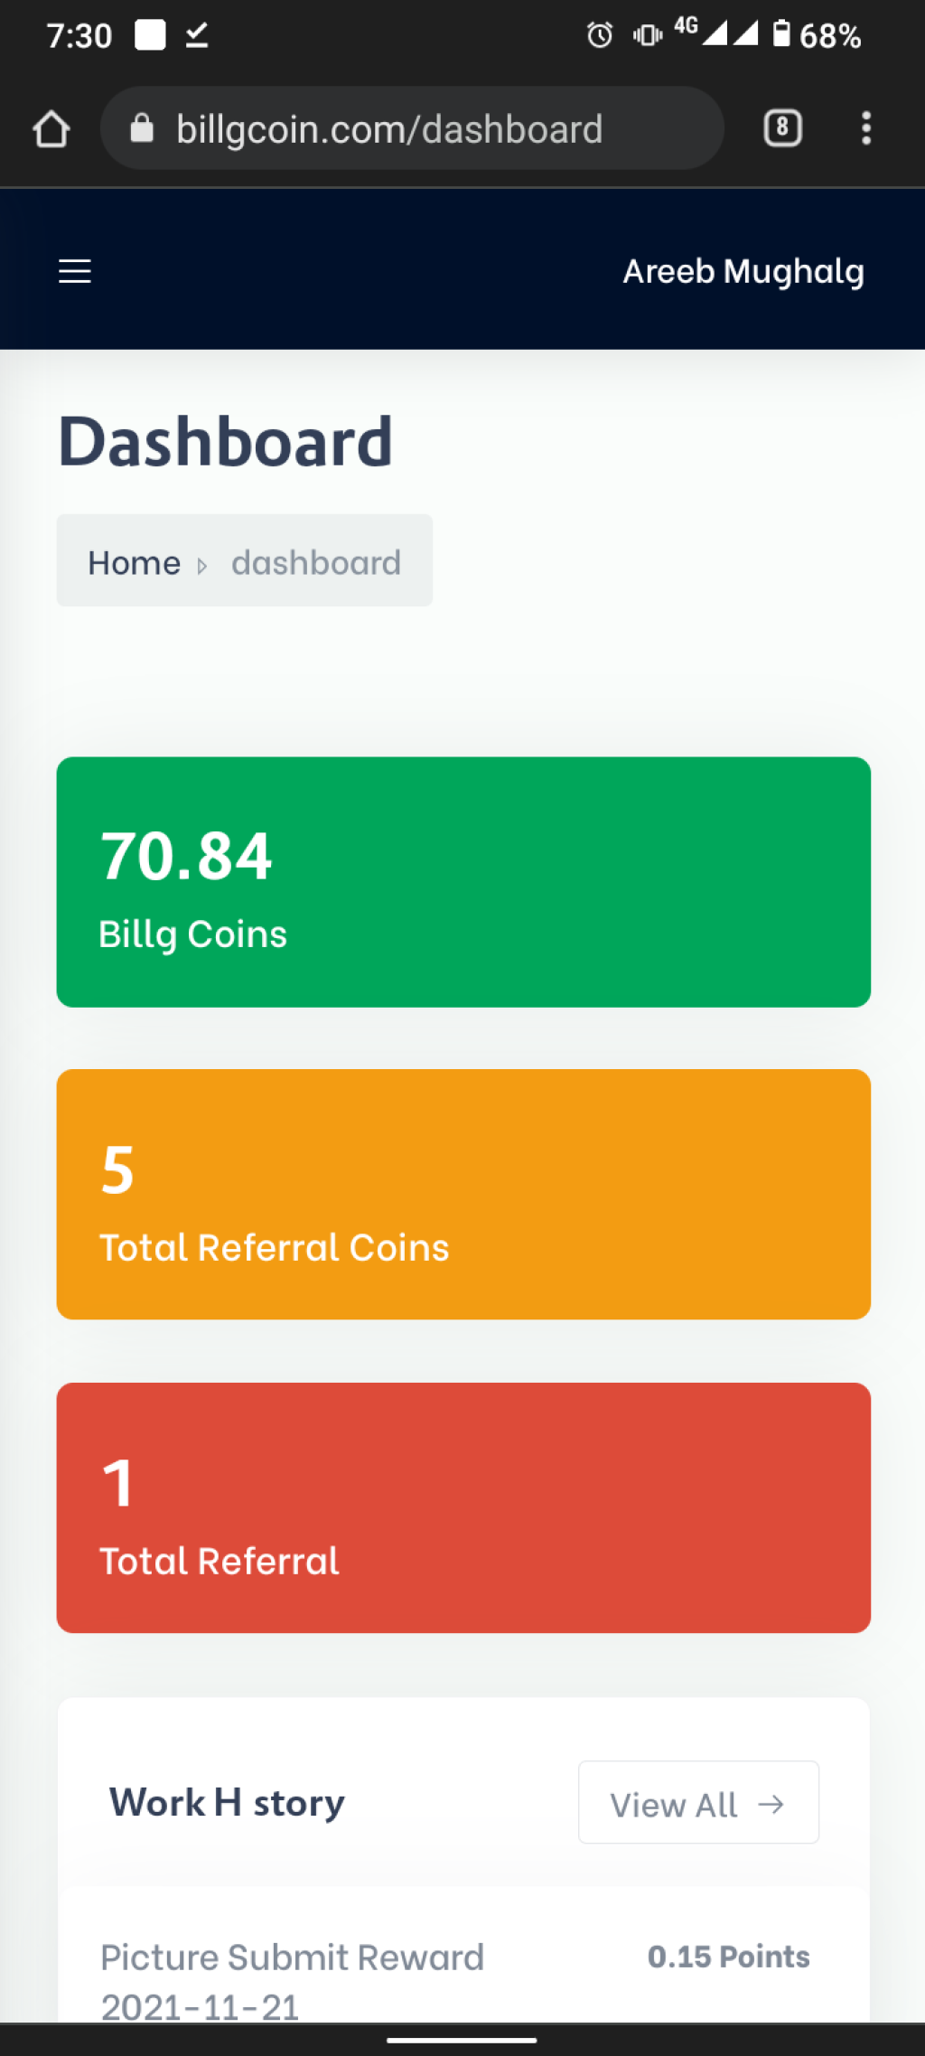Open the tab switcher showing 8 tabs
The height and width of the screenshot is (2056, 925).
(782, 128)
